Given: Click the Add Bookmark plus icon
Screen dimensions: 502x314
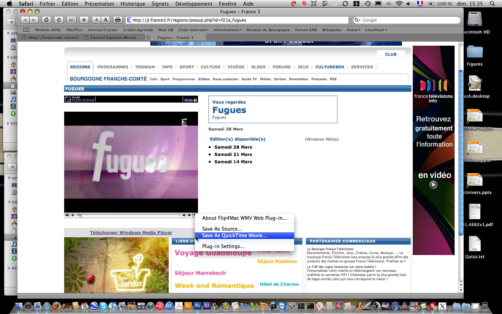Looking at the screenshot, I should [84, 20].
